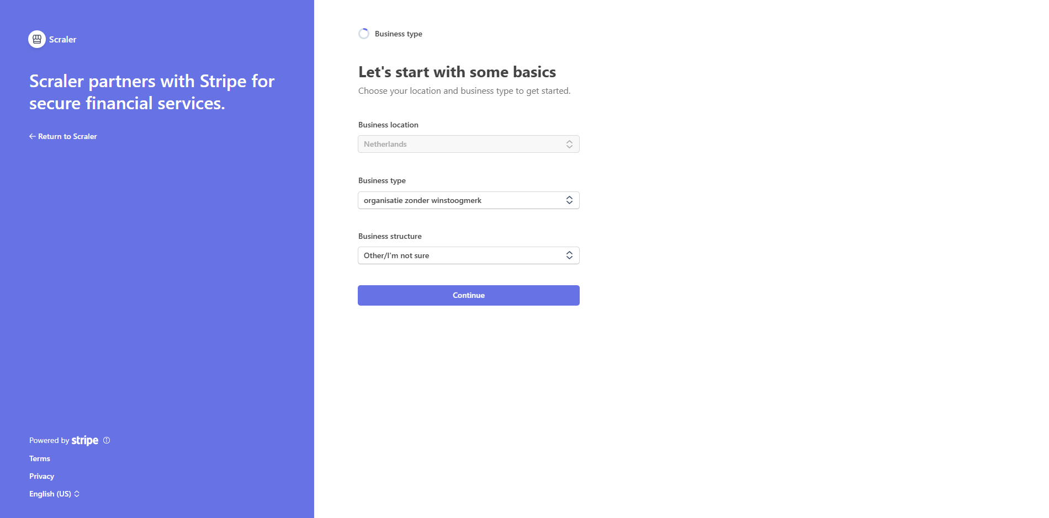
Task: Click the Return to Scraler navigation link
Action: click(x=67, y=136)
